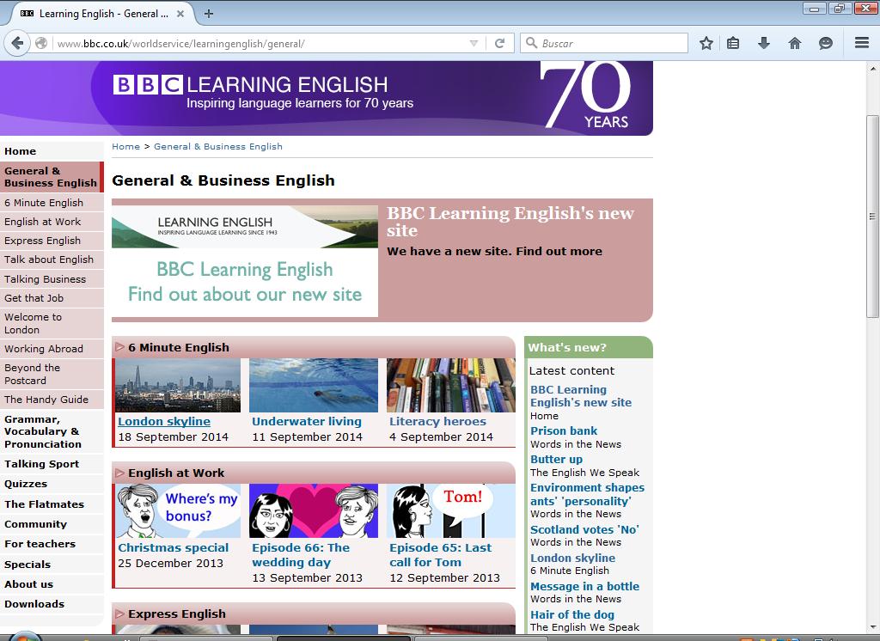The width and height of the screenshot is (880, 641).
Task: Open the Firefox hamburger menu
Action: [862, 43]
